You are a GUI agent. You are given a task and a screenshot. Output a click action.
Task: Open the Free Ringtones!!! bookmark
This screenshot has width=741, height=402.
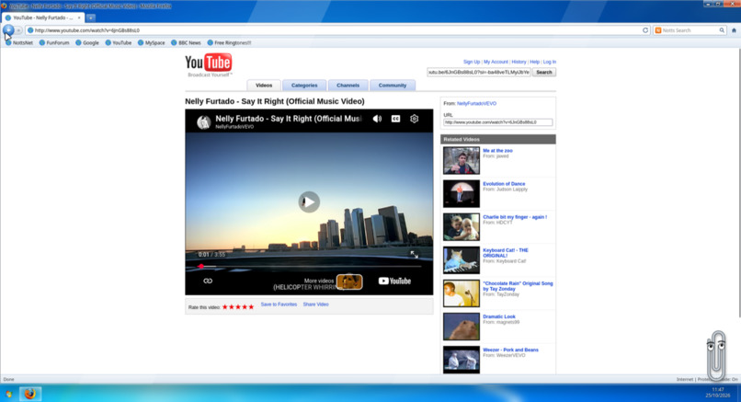click(229, 42)
